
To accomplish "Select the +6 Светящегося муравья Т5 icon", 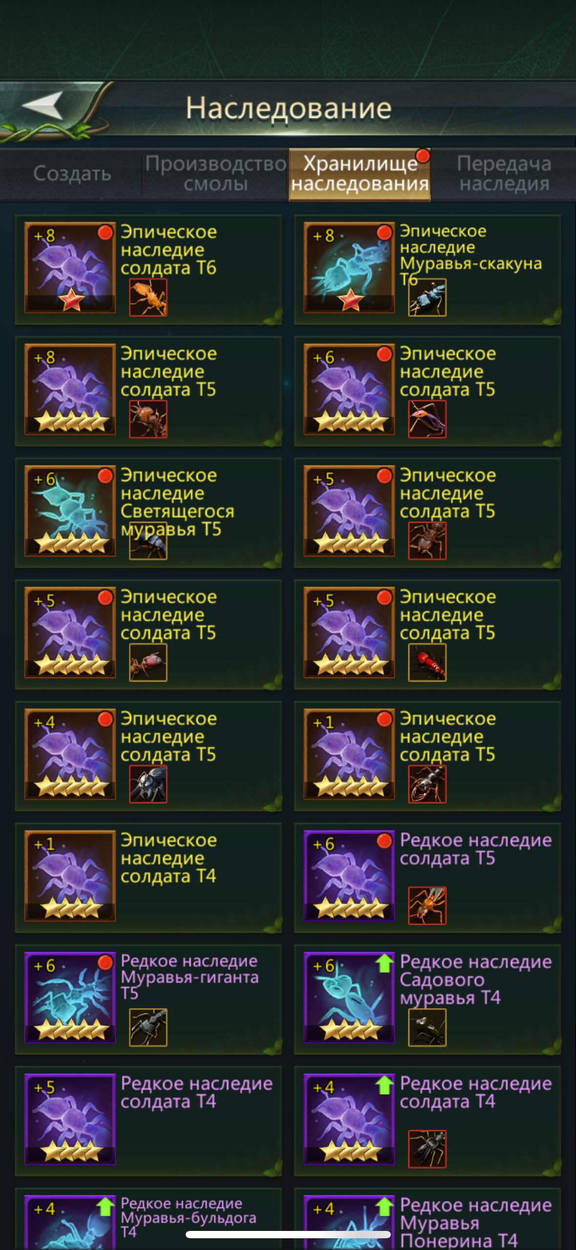I will coord(70,511).
